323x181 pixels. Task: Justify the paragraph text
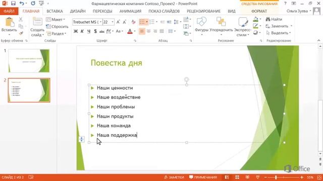tap(161, 31)
